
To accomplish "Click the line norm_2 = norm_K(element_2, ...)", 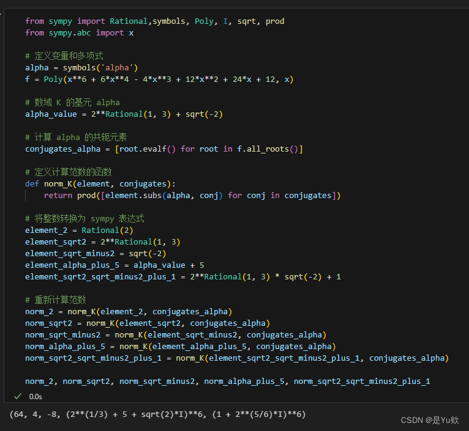I will pyautogui.click(x=129, y=312).
